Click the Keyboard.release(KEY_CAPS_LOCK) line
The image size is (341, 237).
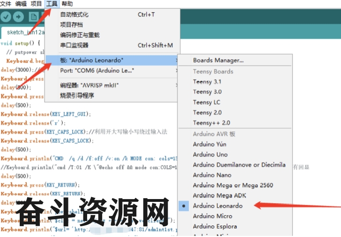(47, 141)
